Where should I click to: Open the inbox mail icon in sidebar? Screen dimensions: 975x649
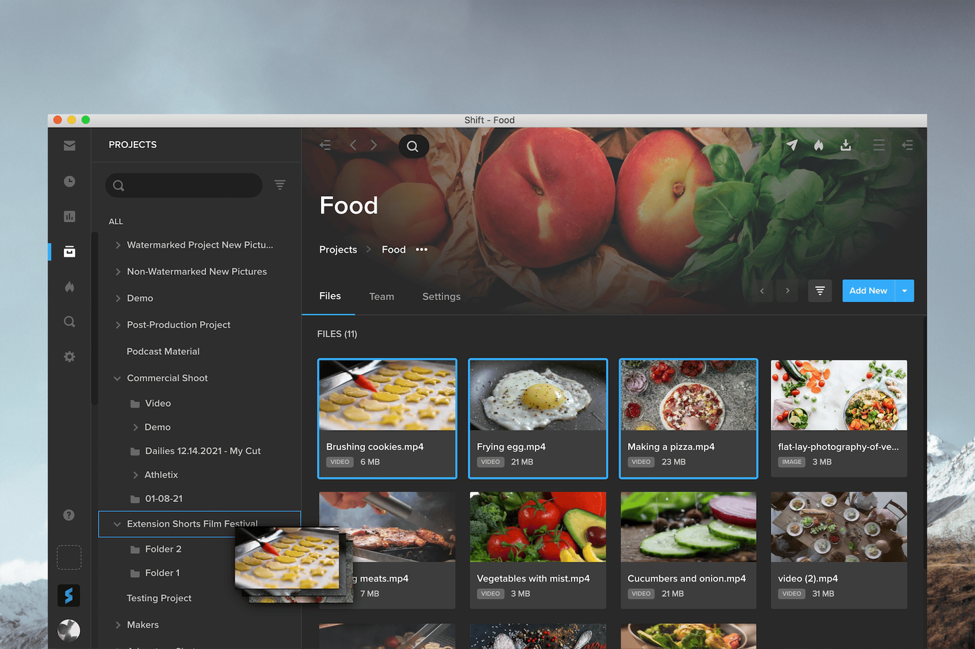click(69, 145)
